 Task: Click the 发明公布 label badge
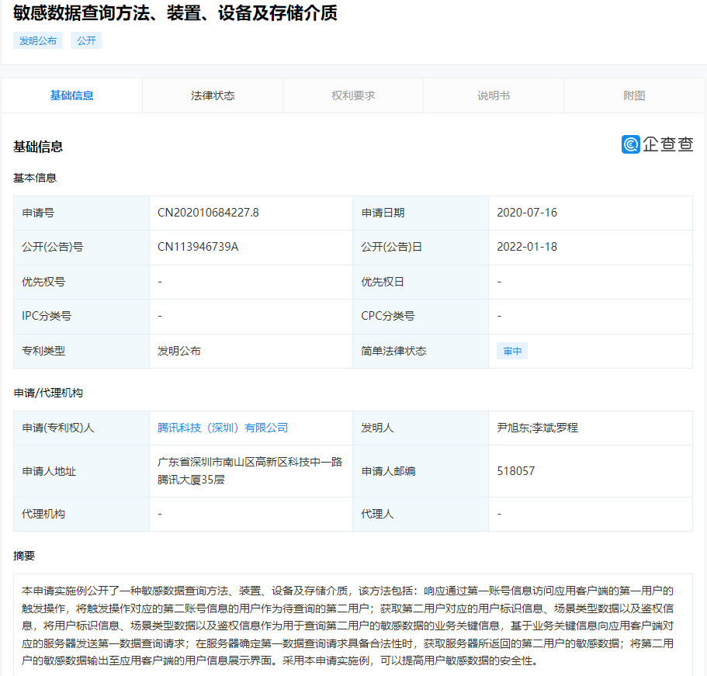tap(36, 40)
